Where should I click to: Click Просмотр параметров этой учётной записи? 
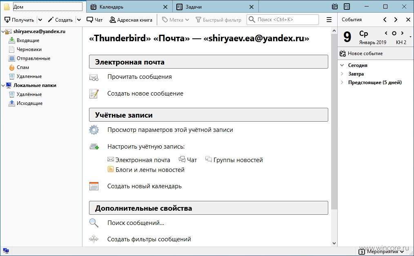pyautogui.click(x=170, y=130)
